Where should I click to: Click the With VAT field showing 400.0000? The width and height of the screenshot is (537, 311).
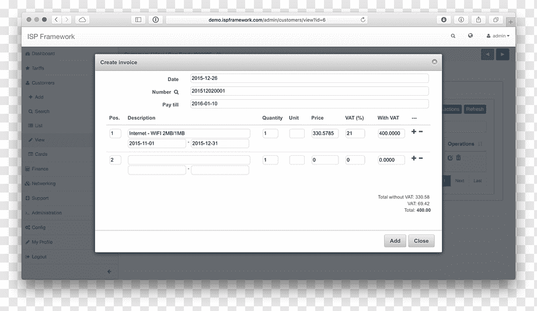[391, 133]
